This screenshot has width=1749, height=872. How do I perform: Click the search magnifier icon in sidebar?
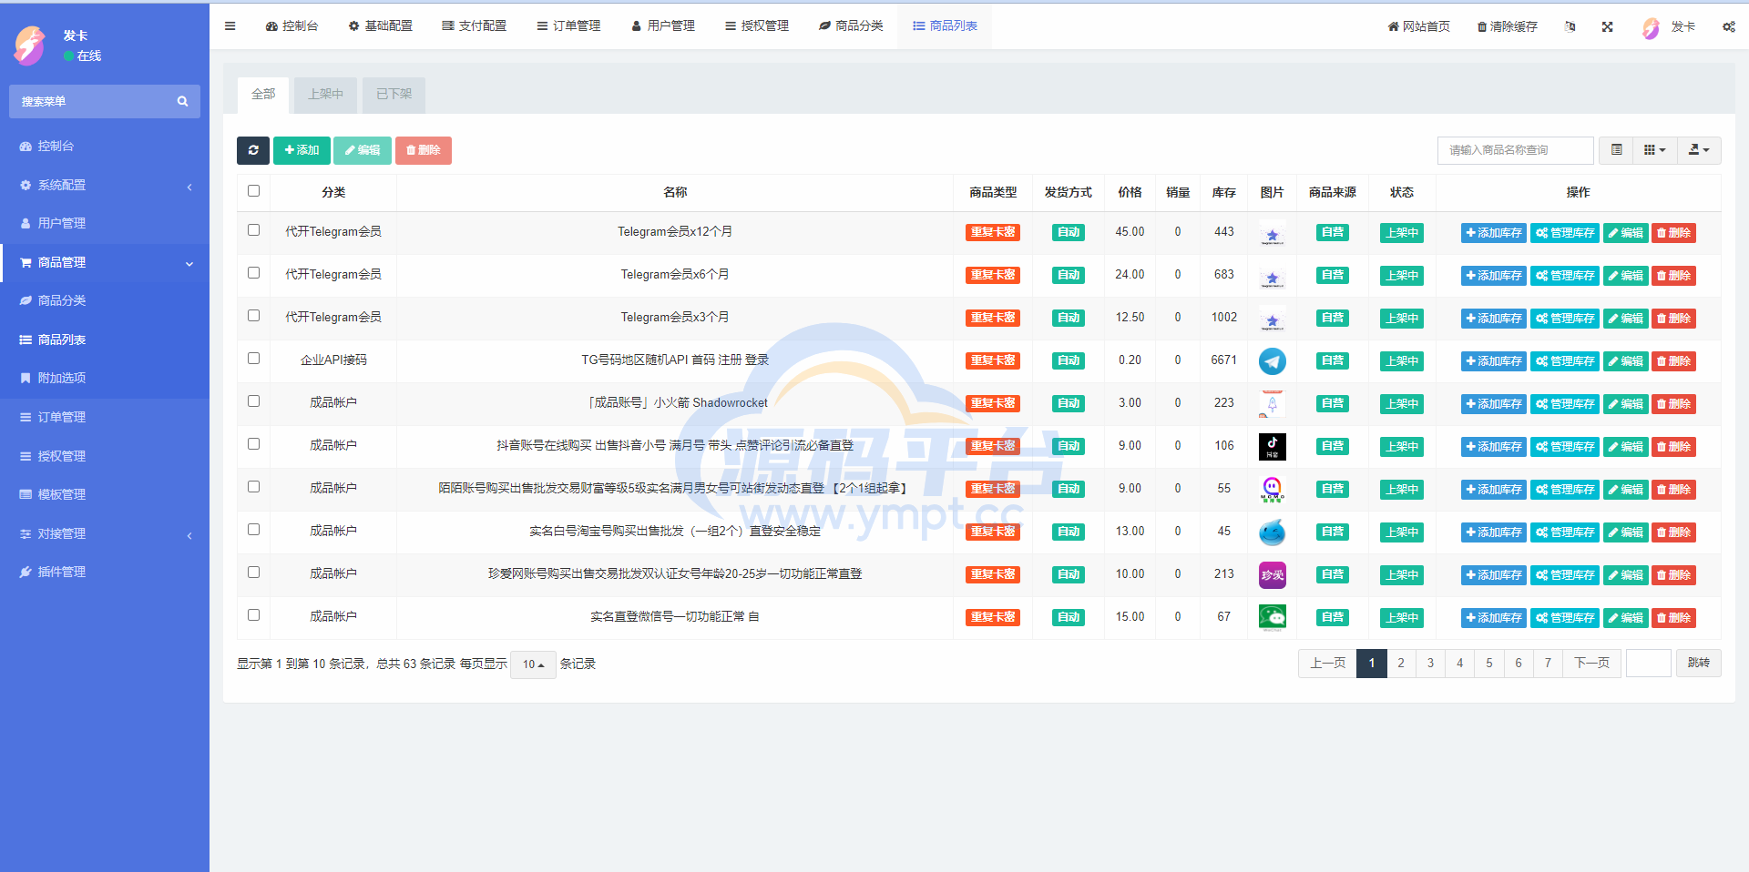(x=182, y=101)
